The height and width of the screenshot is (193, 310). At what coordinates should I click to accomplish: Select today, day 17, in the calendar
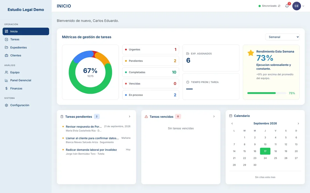pyautogui.click(x=265, y=151)
